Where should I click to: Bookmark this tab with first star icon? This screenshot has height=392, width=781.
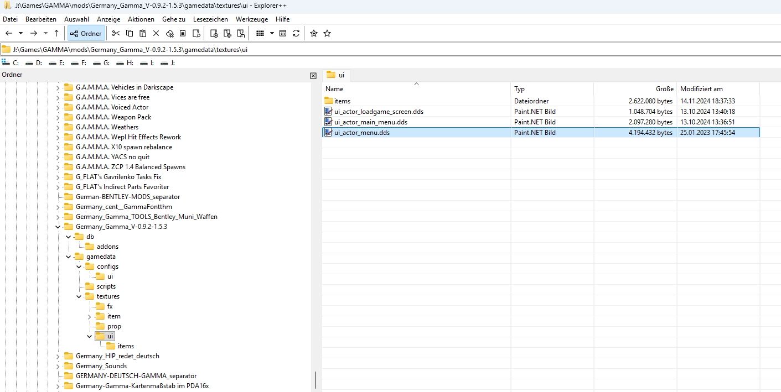coord(314,33)
